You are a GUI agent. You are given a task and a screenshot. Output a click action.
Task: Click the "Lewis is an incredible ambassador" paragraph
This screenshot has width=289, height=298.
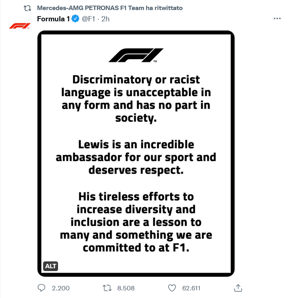click(136, 157)
